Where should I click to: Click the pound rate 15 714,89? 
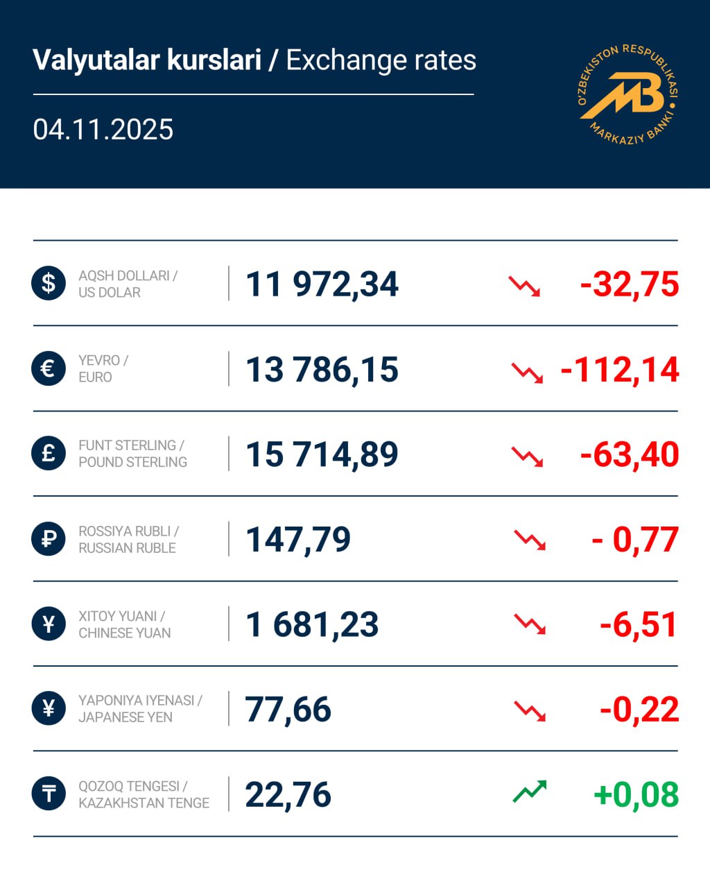pos(322,455)
